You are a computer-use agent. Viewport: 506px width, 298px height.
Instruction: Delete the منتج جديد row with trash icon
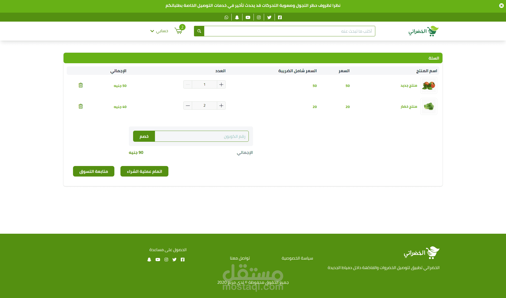point(81,85)
